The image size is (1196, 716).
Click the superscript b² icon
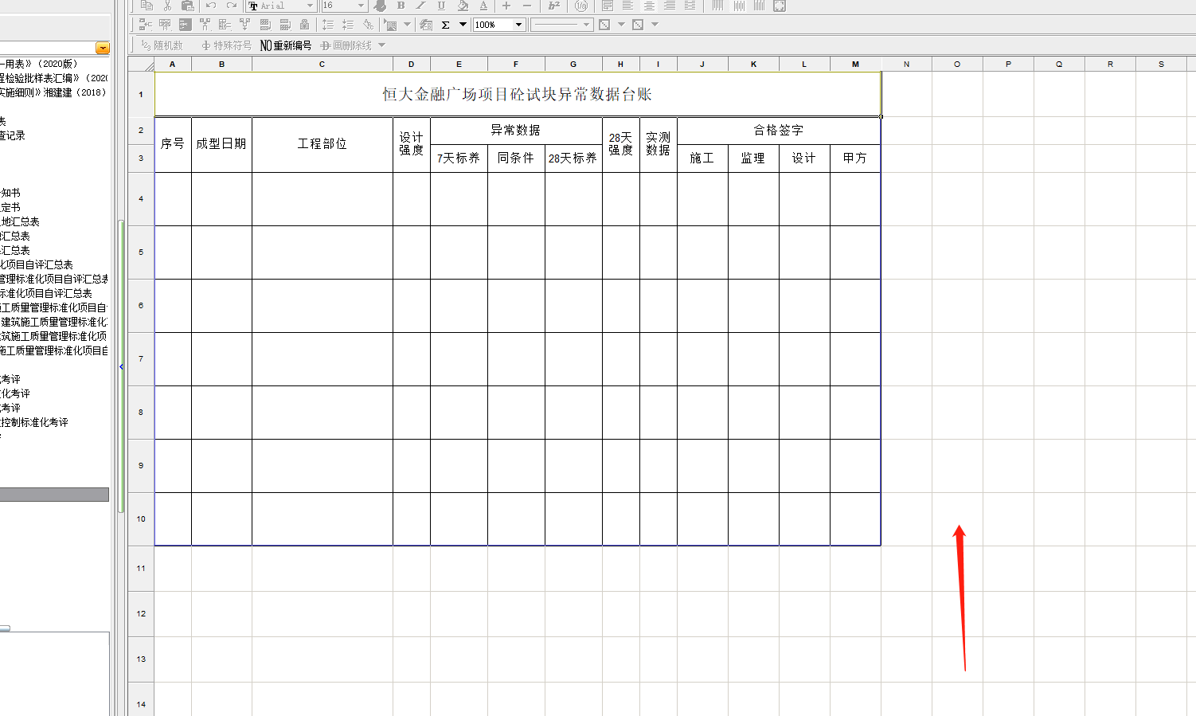tap(554, 5)
